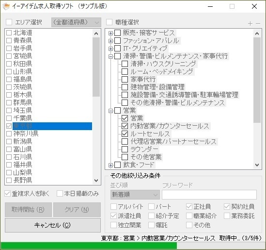The height and width of the screenshot is (250, 266).
Task: Check the 職業紹介 checkbox
Action: pyautogui.click(x=189, y=216)
